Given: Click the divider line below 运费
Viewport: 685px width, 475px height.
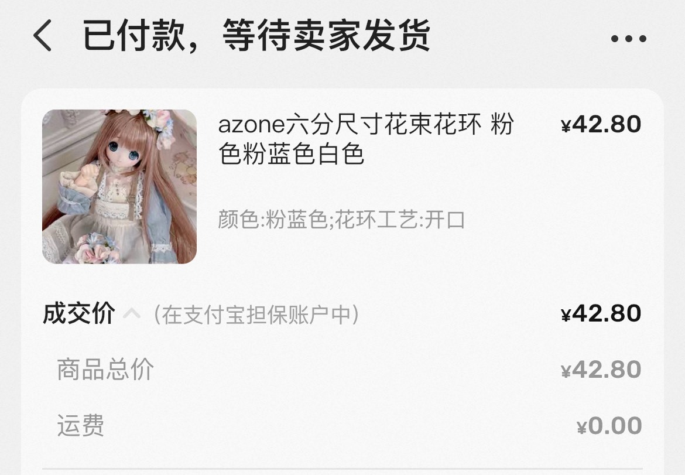Looking at the screenshot, I should pos(342,470).
